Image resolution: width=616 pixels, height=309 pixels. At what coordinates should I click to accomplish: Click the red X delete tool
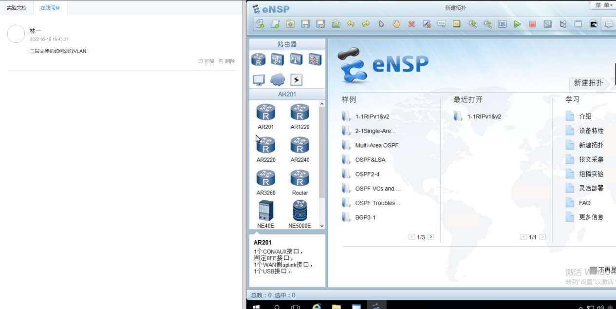tap(411, 24)
